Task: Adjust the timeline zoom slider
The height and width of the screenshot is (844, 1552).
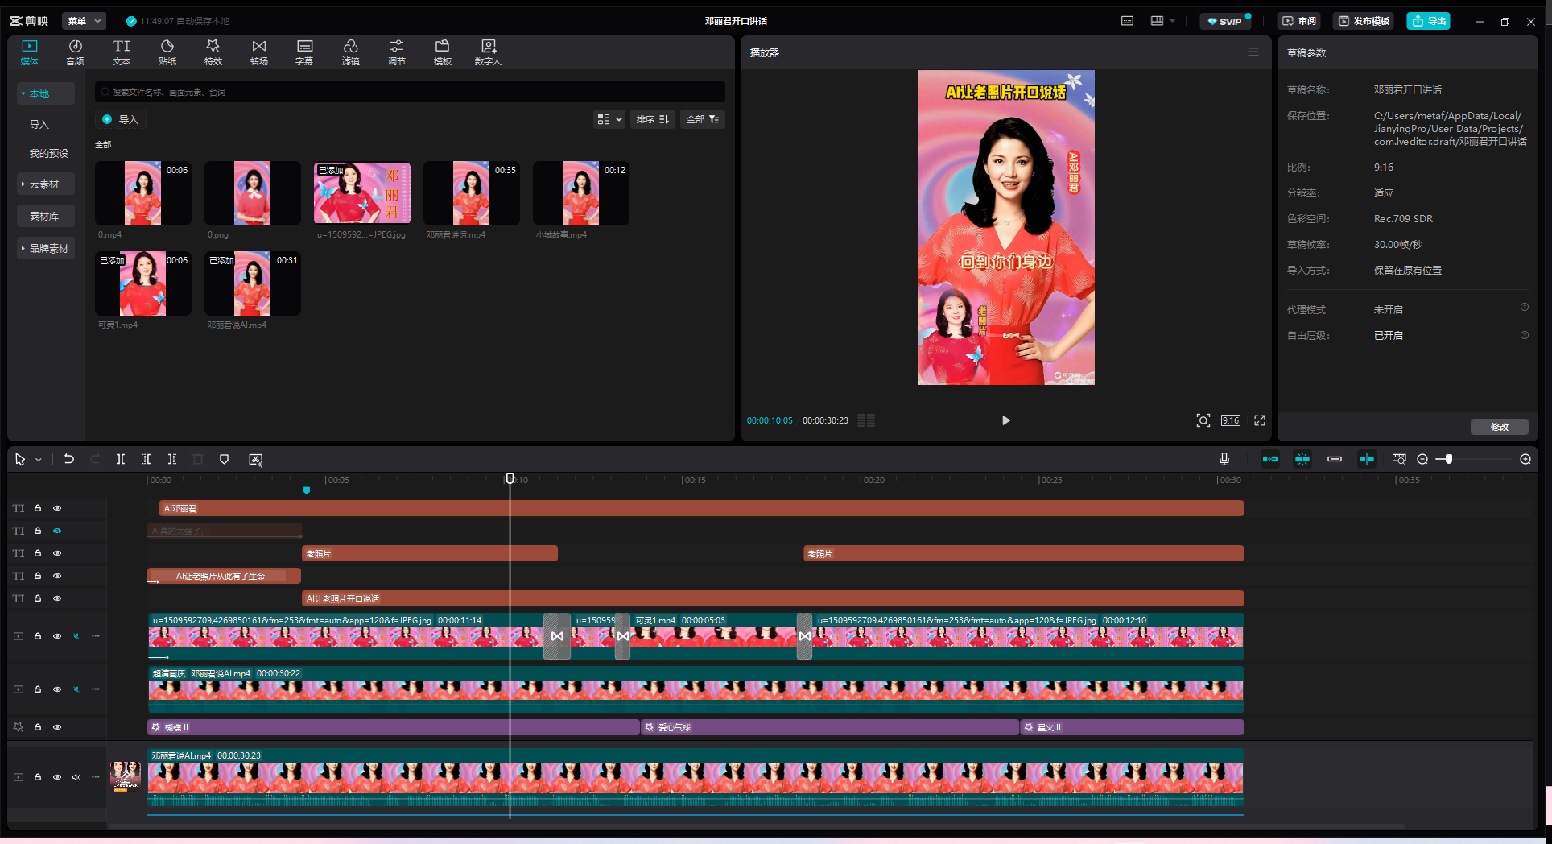Action: coord(1448,459)
